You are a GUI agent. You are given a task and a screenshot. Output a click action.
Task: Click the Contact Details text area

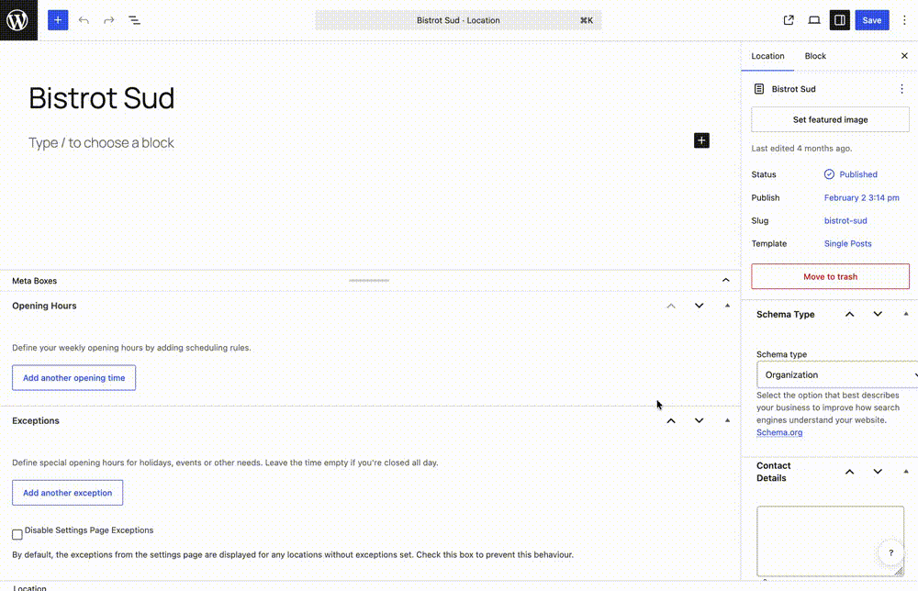[x=830, y=541]
